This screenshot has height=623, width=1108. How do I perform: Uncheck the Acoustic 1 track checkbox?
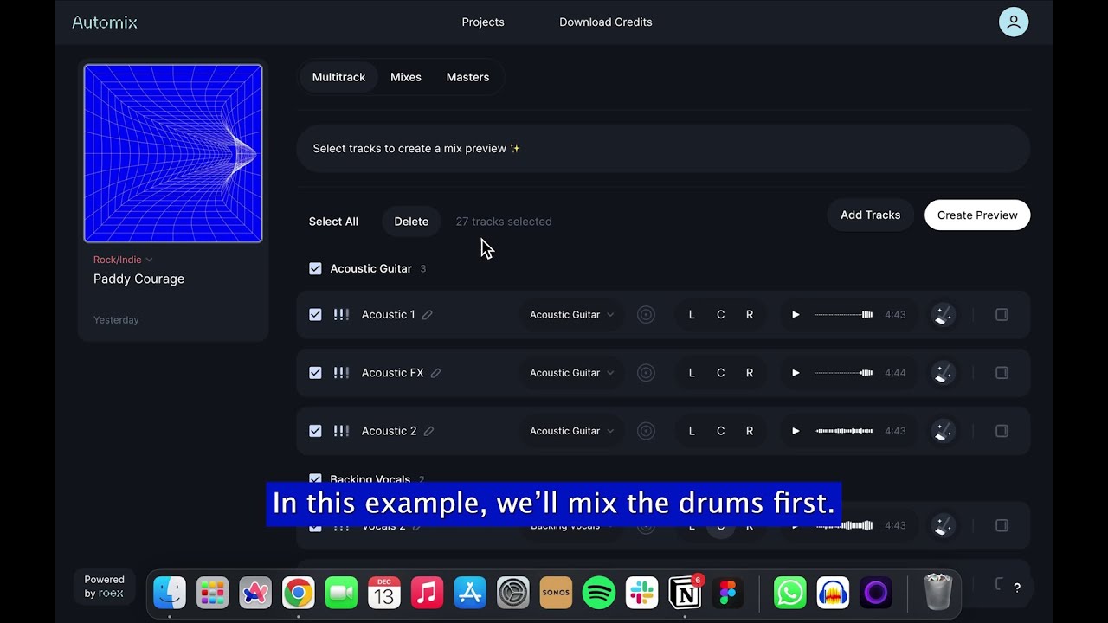click(x=315, y=315)
